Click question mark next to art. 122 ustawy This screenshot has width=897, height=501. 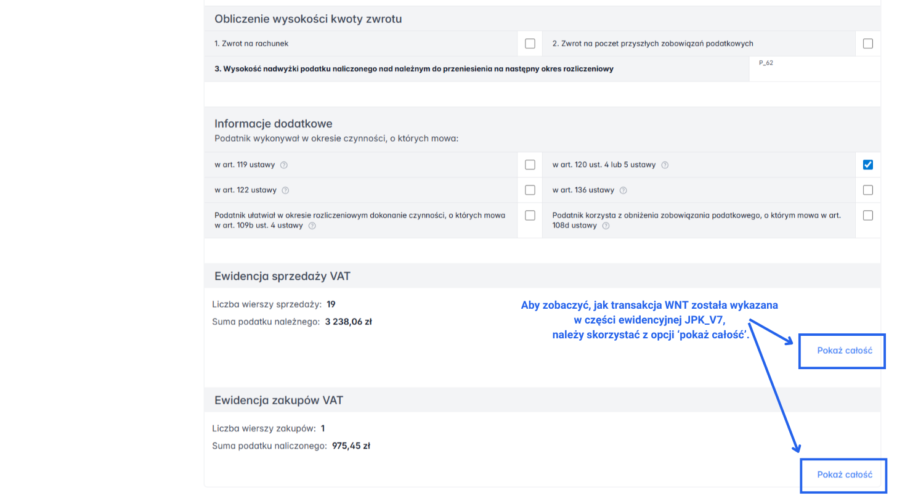(x=285, y=190)
